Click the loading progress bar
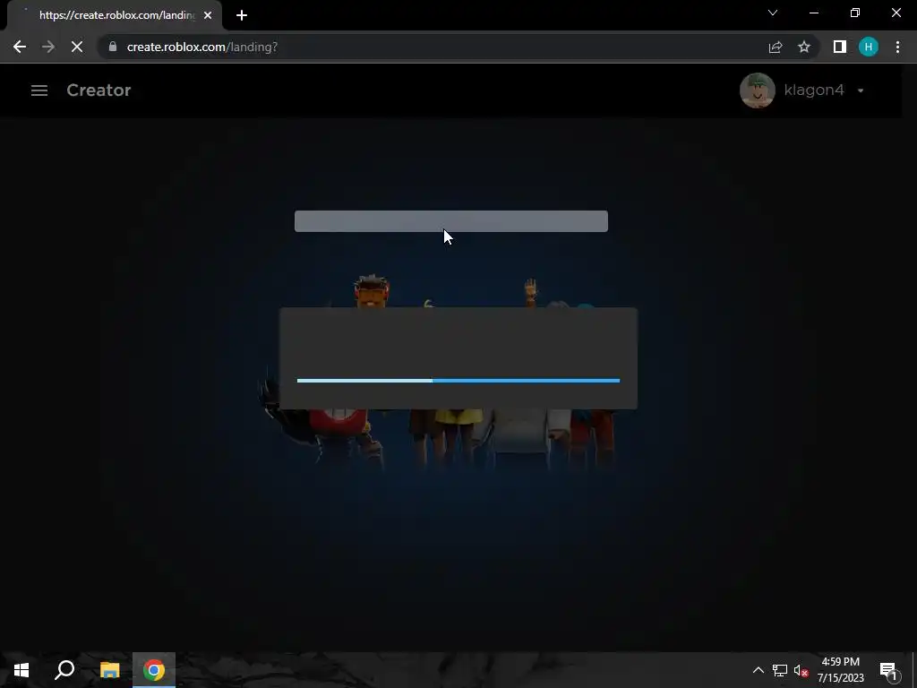 click(x=458, y=380)
